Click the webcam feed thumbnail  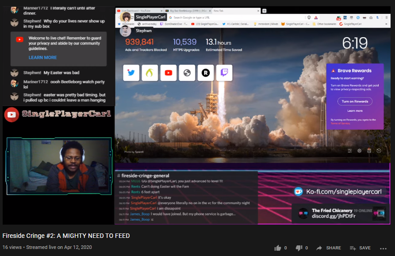pos(59,166)
